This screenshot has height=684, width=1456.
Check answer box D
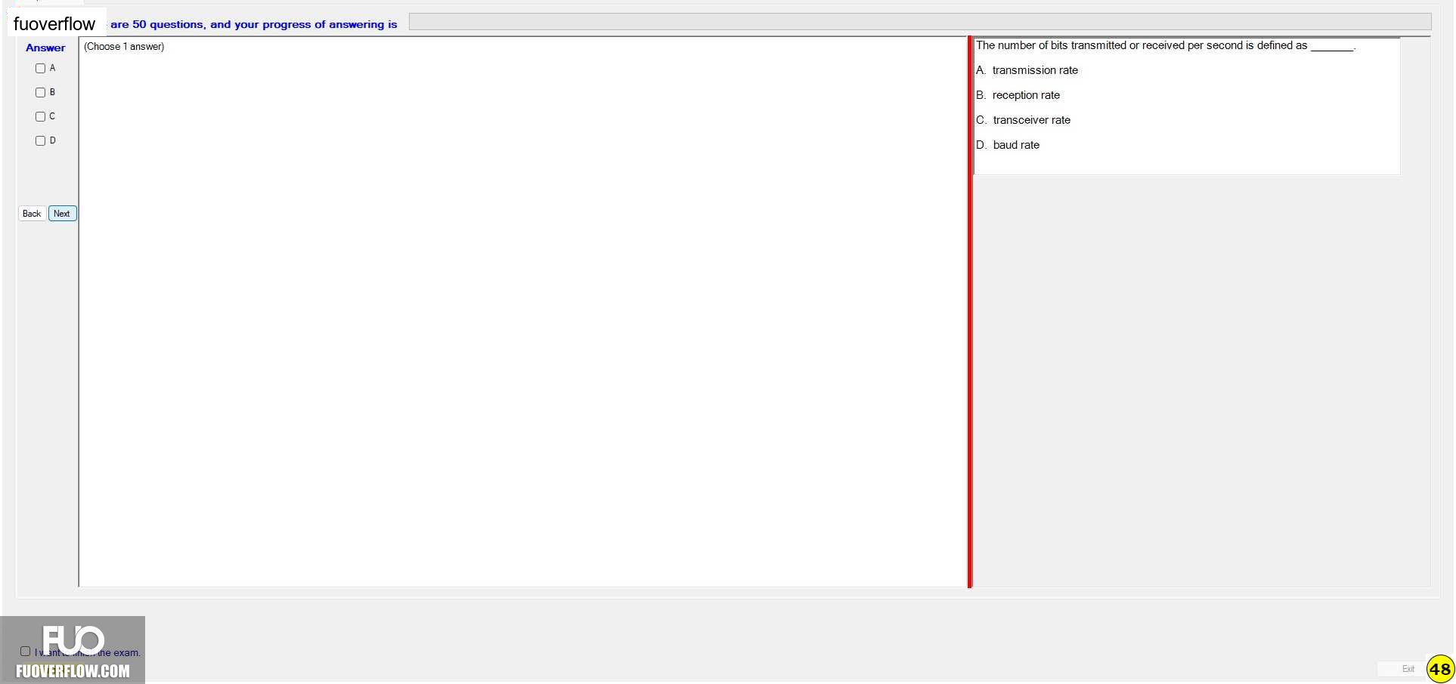pos(41,141)
